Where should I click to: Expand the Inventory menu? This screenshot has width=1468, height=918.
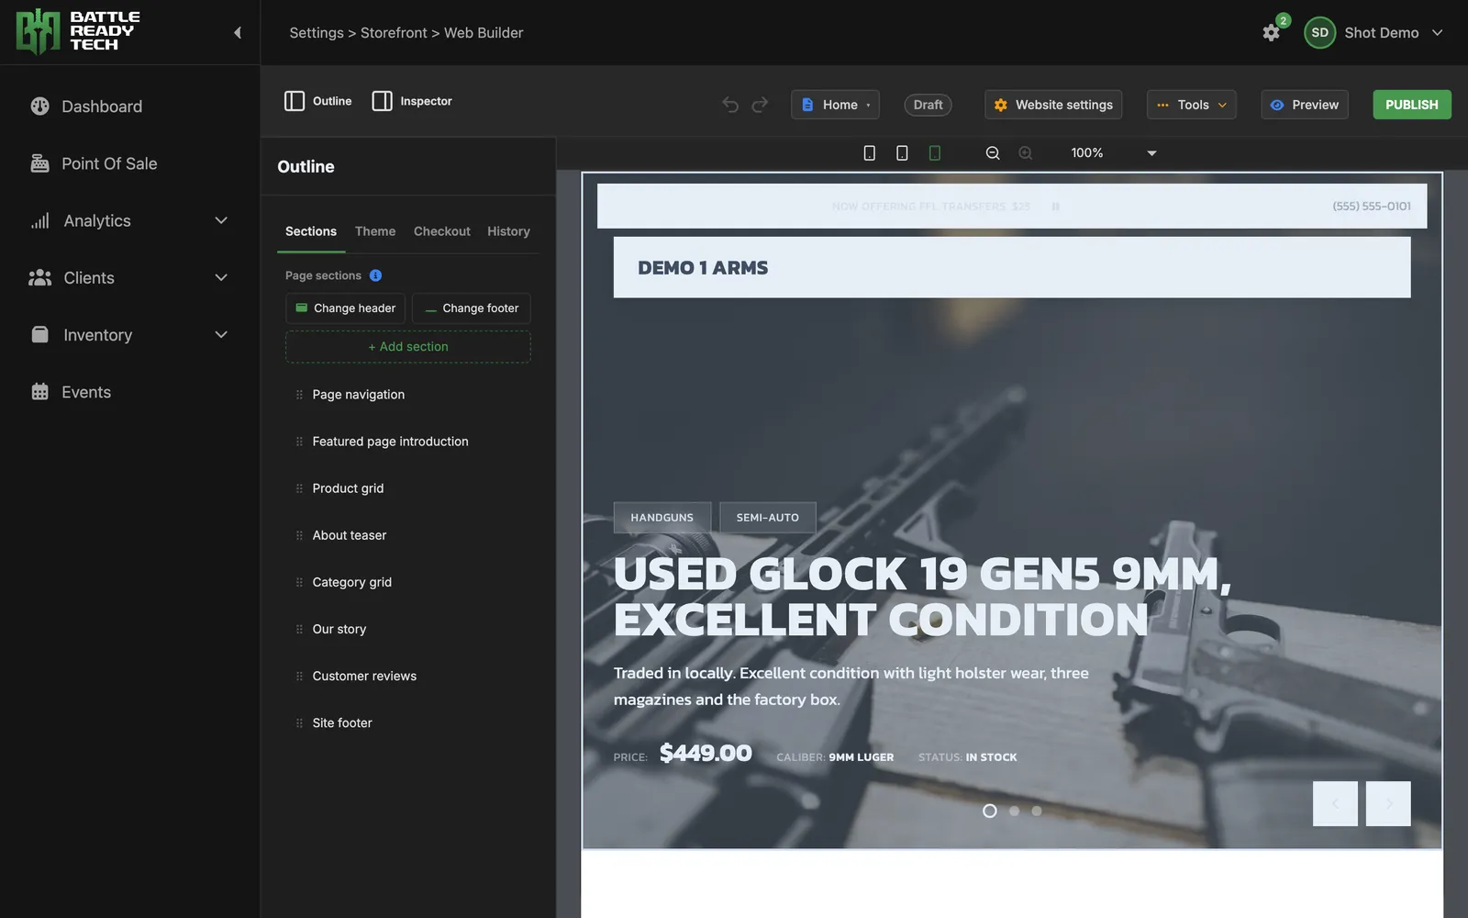[x=220, y=335]
